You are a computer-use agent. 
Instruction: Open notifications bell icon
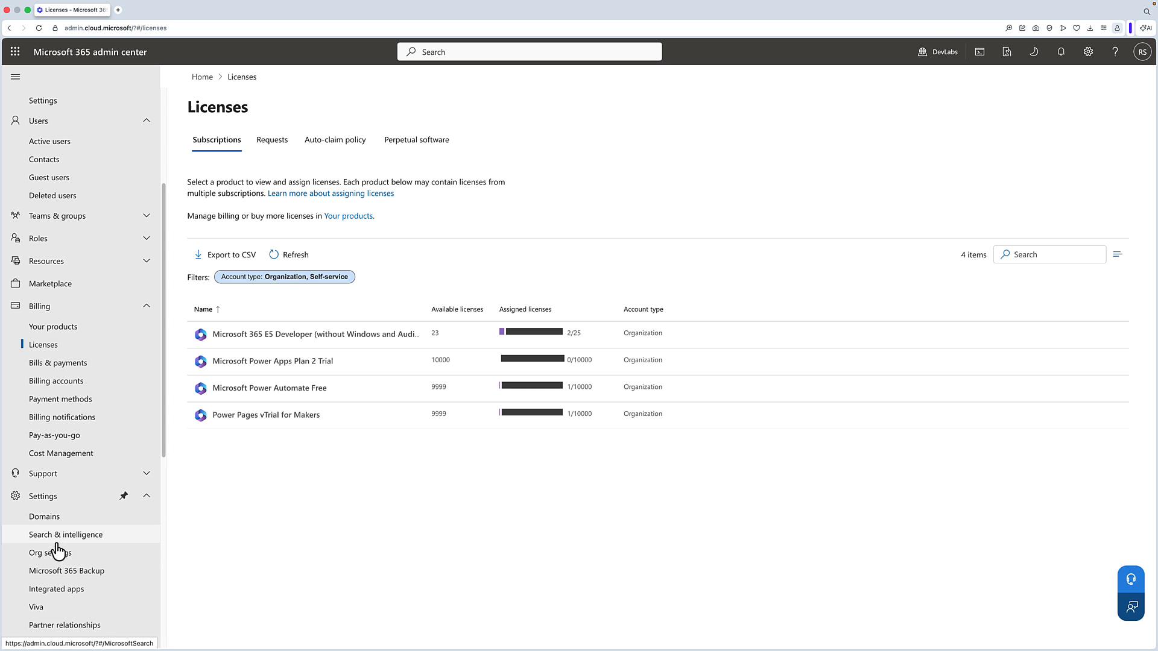pyautogui.click(x=1061, y=52)
